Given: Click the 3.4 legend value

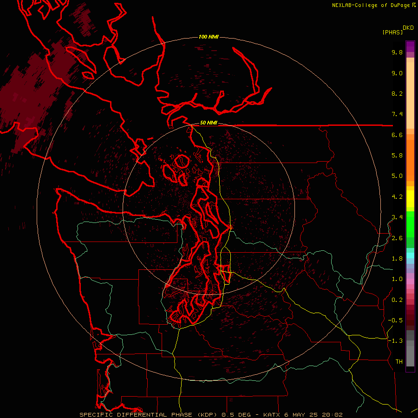Looking at the screenshot, I should (397, 217).
